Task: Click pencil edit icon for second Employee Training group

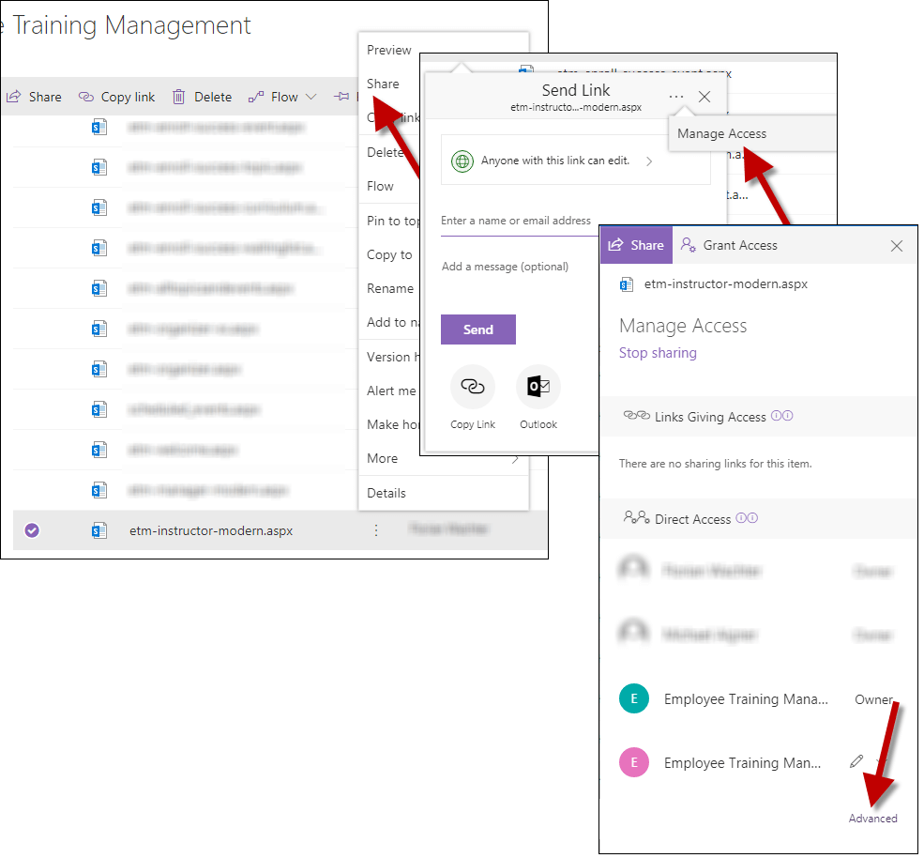Action: (x=856, y=761)
